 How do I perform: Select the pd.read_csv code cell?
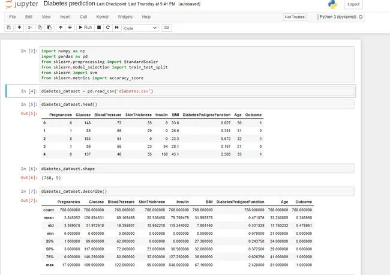click(197, 91)
